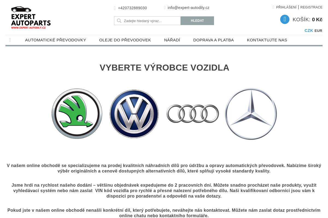This screenshot has height=218, width=328.
Task: Open OLEJE DO PŘEVODOVEK category menu
Action: 125,40
